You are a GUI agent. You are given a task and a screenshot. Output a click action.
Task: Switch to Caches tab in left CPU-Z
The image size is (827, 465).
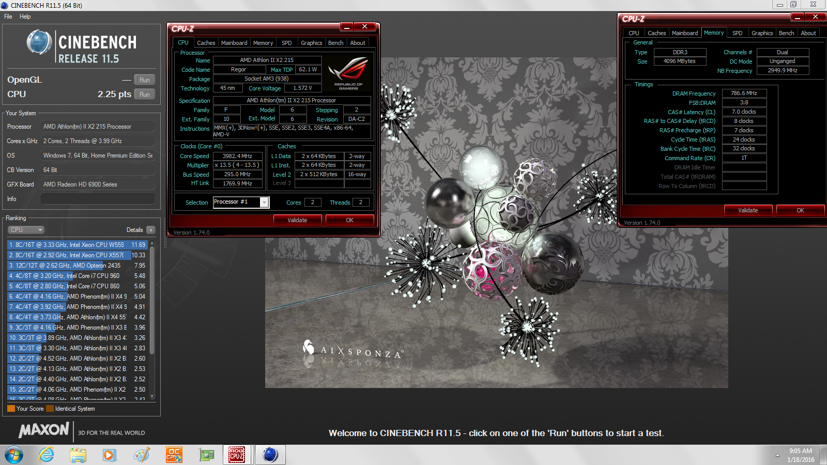pos(206,43)
